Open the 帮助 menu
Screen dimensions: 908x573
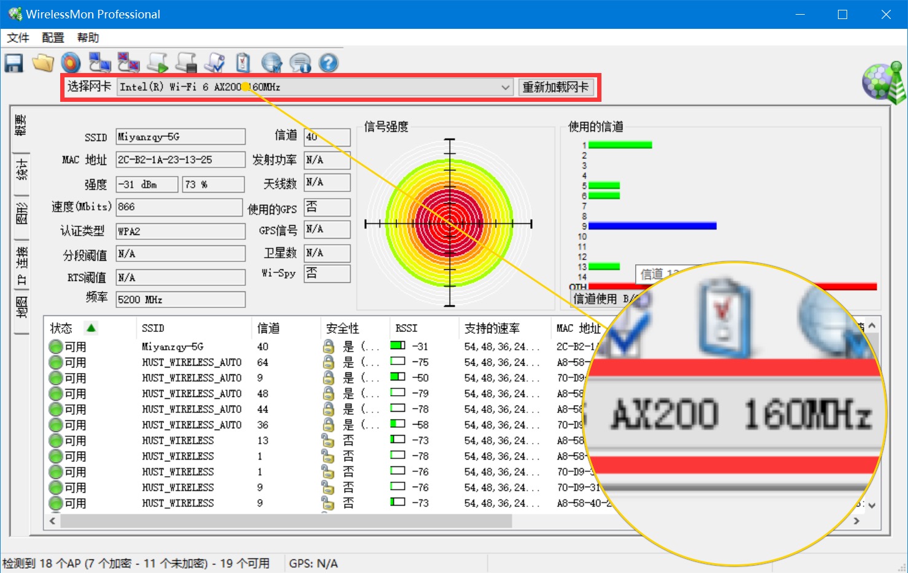click(88, 38)
